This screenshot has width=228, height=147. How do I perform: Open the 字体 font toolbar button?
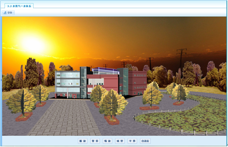(8, 13)
